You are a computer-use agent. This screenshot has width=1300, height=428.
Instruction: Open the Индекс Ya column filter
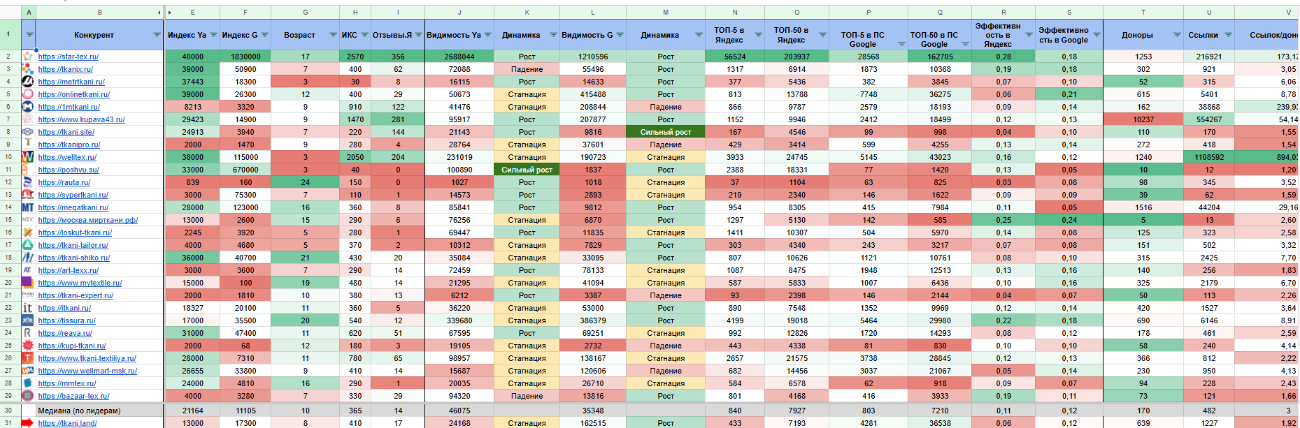(x=213, y=35)
